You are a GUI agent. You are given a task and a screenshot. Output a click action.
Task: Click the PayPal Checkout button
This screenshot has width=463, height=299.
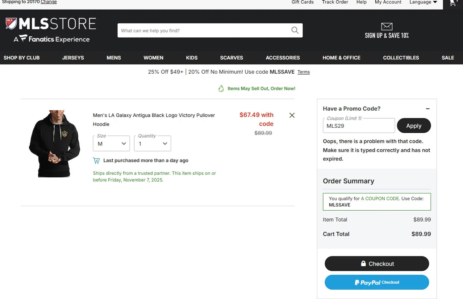coord(377,282)
